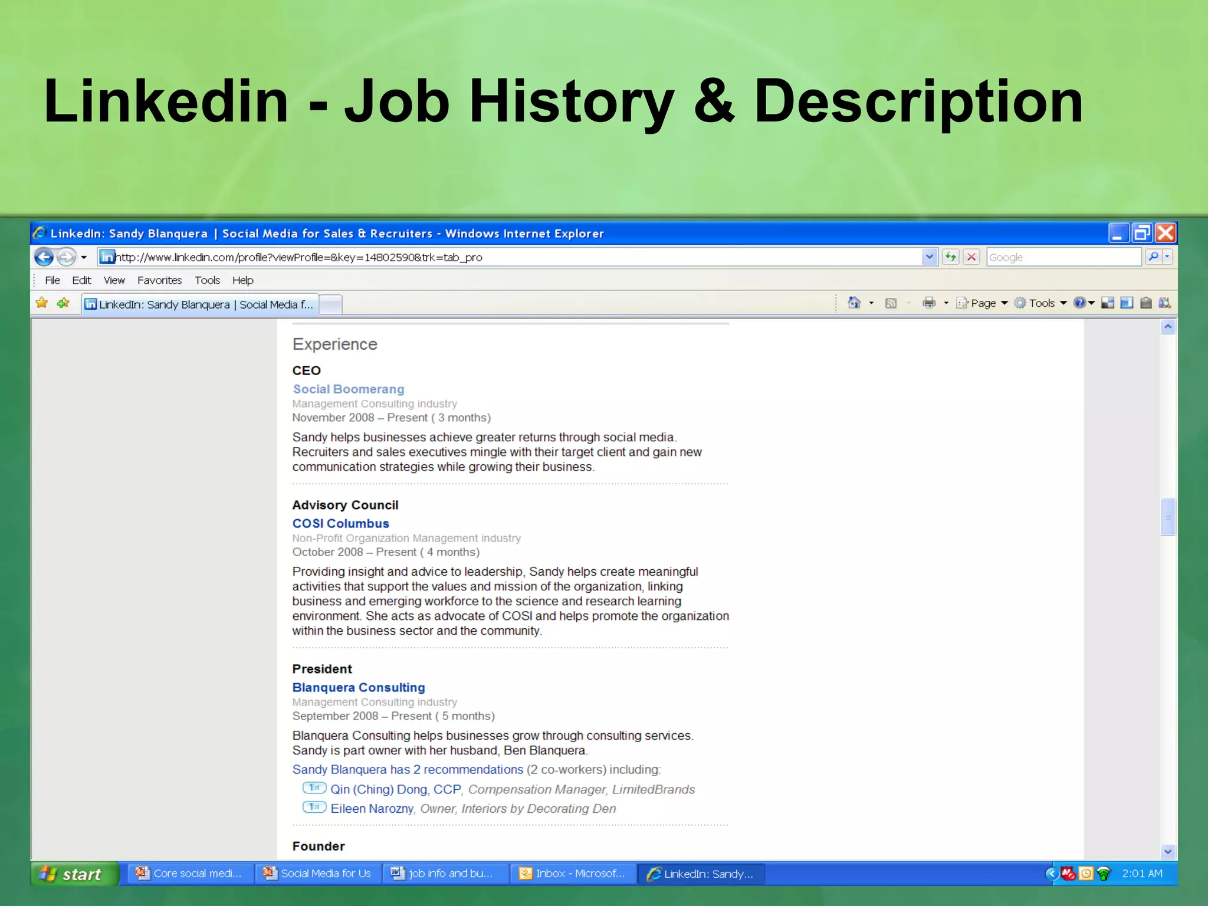Click the orange clock tray icon
1208x906 pixels.
tap(1086, 874)
